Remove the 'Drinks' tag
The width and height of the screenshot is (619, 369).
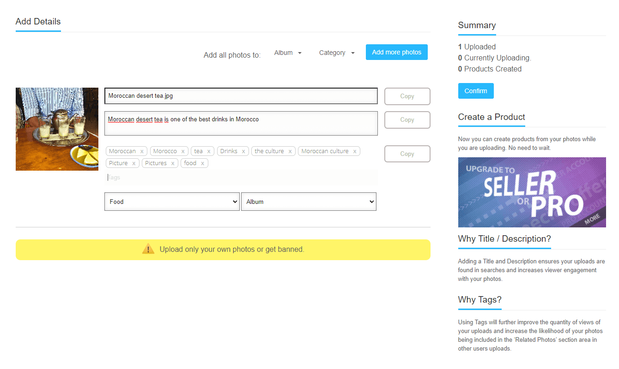tap(243, 151)
